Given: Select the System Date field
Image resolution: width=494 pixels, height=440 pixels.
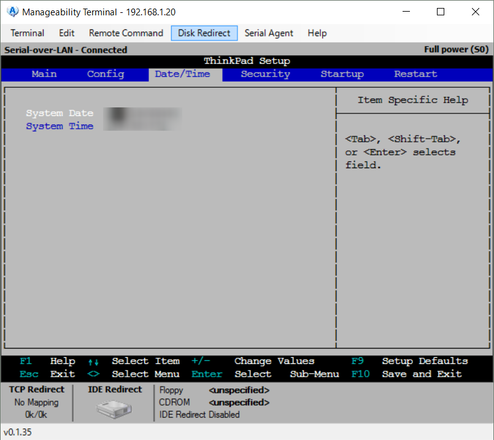Looking at the screenshot, I should pyautogui.click(x=60, y=113).
